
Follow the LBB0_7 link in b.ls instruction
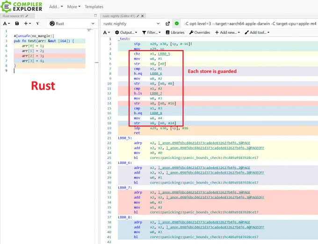coord(156,94)
